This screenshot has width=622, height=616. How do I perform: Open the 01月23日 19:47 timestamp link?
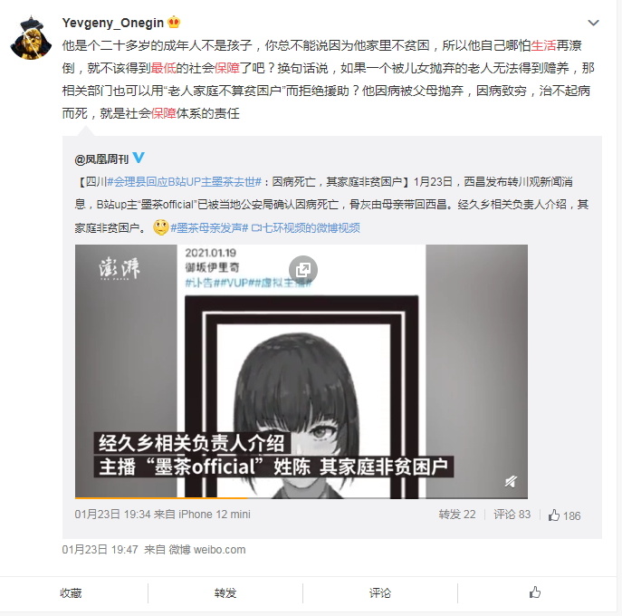[100, 550]
